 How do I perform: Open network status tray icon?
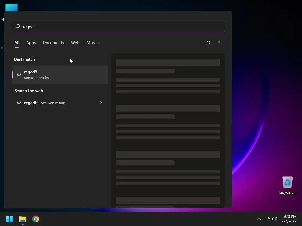[267, 219]
